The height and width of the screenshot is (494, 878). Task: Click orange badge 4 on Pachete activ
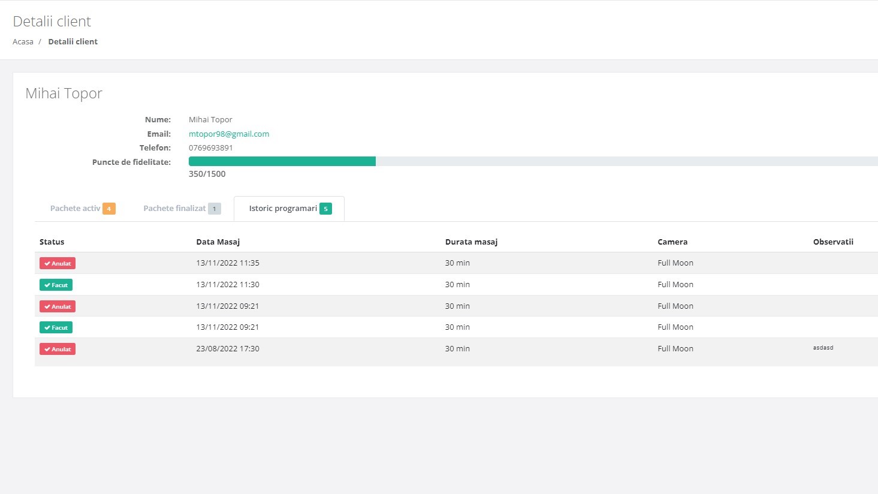109,209
